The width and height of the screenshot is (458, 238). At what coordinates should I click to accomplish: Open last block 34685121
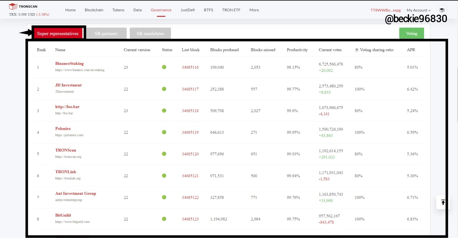pyautogui.click(x=190, y=176)
